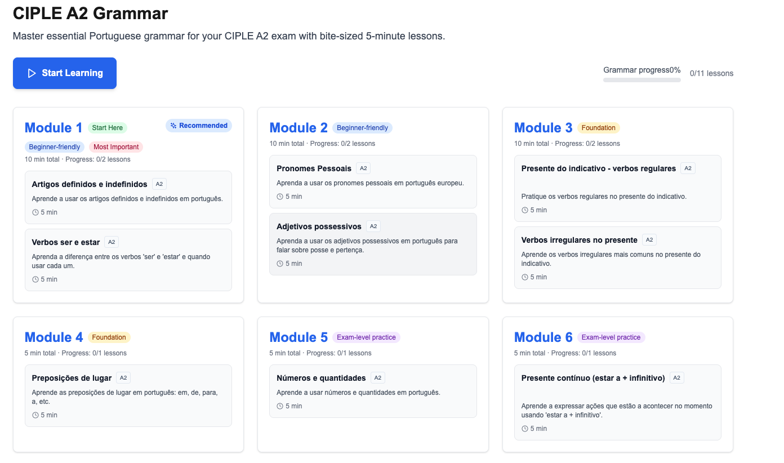This screenshot has width=784, height=463.
Task: Click the sparkle icon in Recommended badge
Action: pos(173,126)
